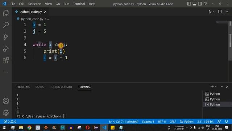The image size is (232, 131).
Task: Split the editor right
Action: (220, 12)
